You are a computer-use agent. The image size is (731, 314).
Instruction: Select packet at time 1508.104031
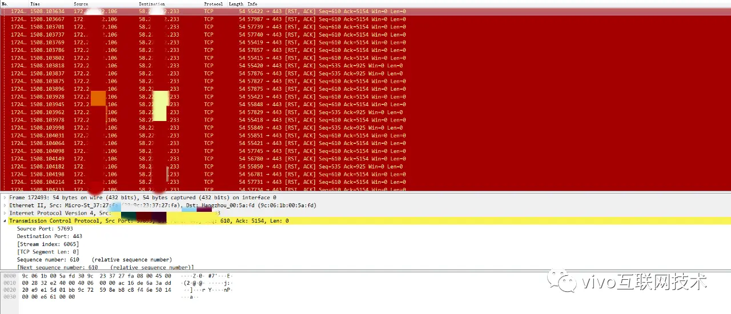[365, 135]
